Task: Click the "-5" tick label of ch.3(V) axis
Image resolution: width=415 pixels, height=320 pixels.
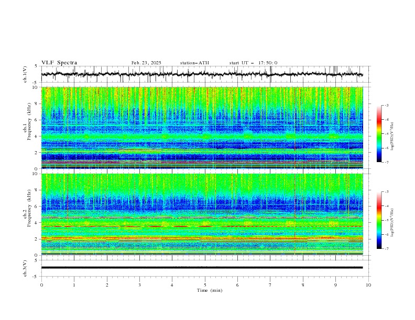Action: (x=36, y=277)
